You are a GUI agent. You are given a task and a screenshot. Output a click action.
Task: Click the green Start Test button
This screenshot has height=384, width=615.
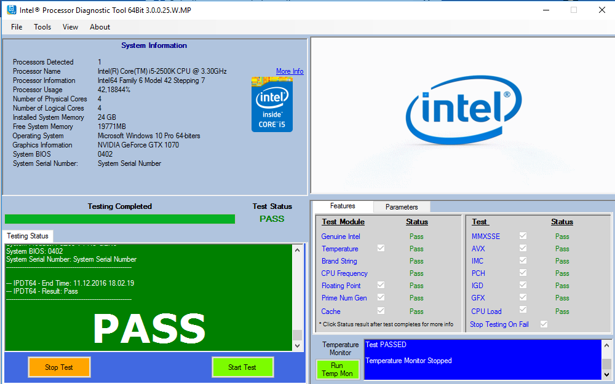242,367
